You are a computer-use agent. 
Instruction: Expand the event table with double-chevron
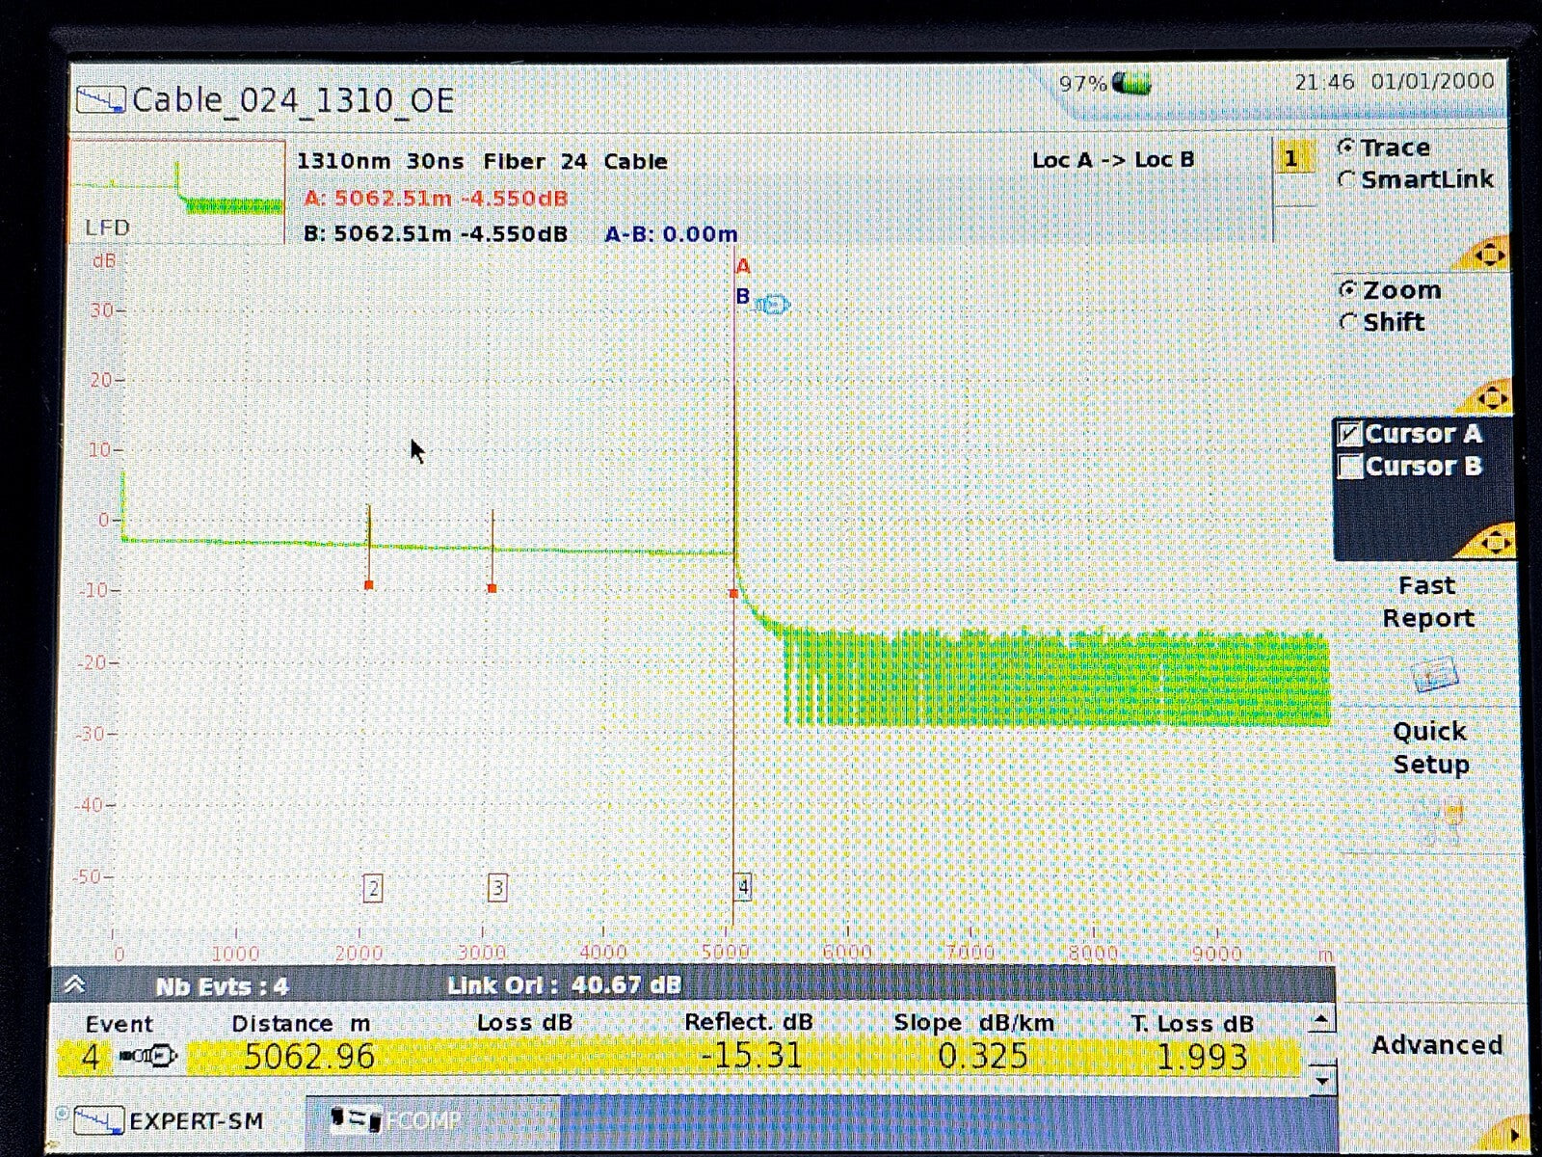(x=75, y=985)
